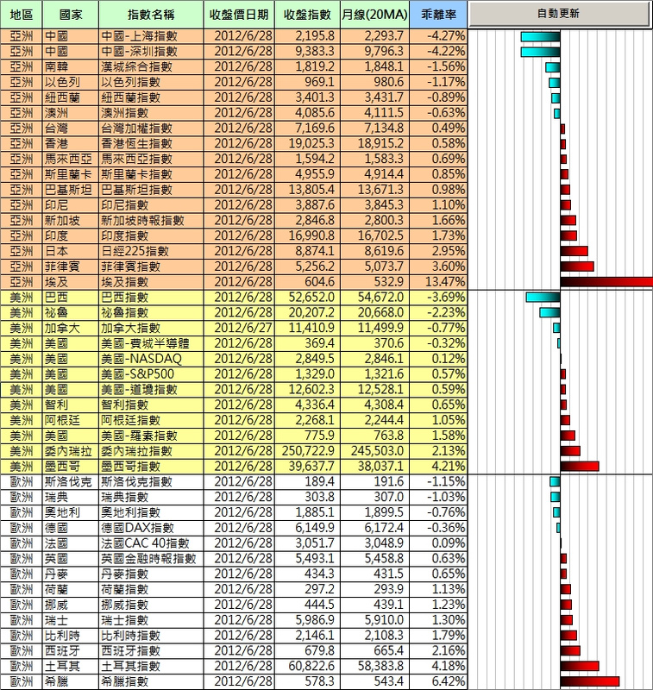
Task: Click the 澳洲指數 cell
Action: point(151,113)
